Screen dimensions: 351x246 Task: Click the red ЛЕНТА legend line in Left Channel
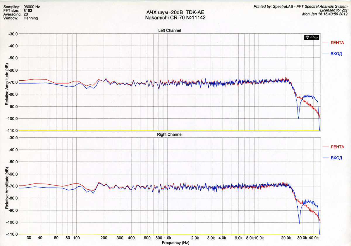coord(325,43)
